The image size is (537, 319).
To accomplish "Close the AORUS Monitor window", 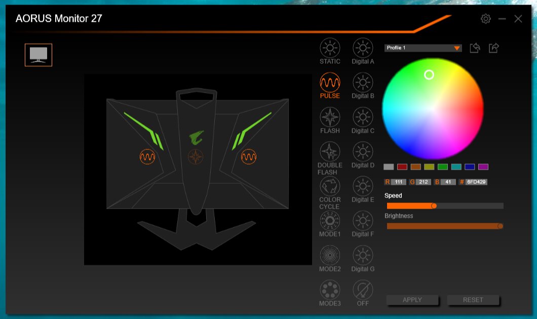I will click(x=518, y=19).
